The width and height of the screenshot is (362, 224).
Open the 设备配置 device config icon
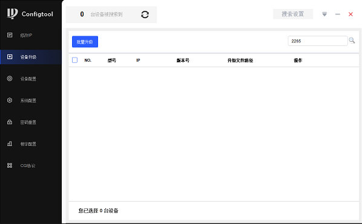[x=10, y=79]
